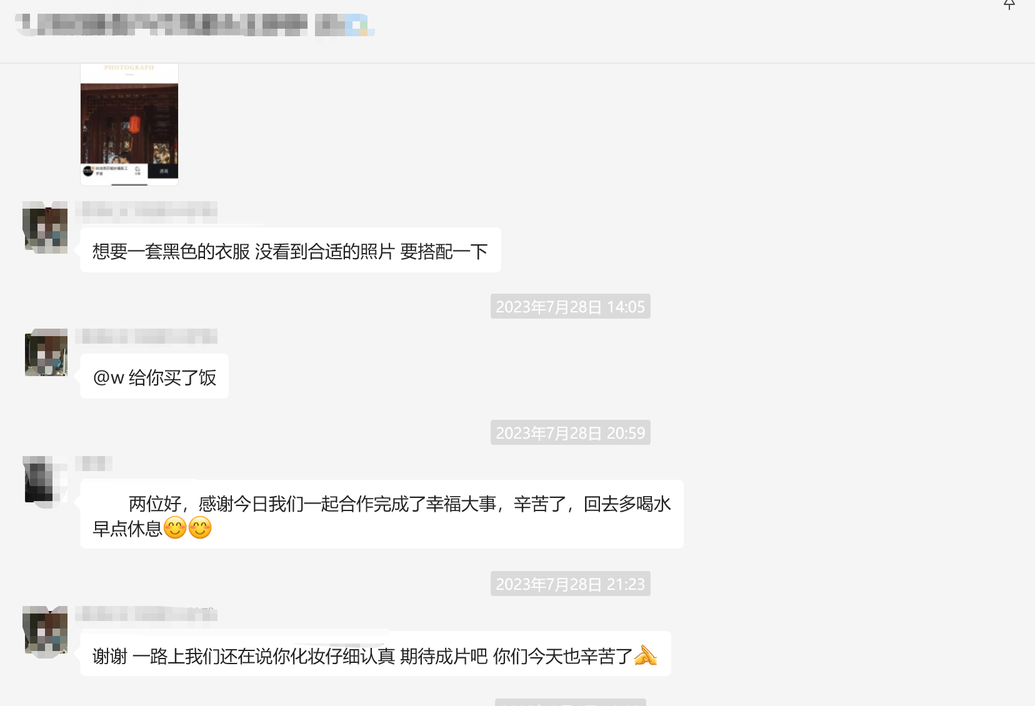Click avatar beside the "两位好" message
Viewport: 1035px width, 706px height.
coord(45,480)
